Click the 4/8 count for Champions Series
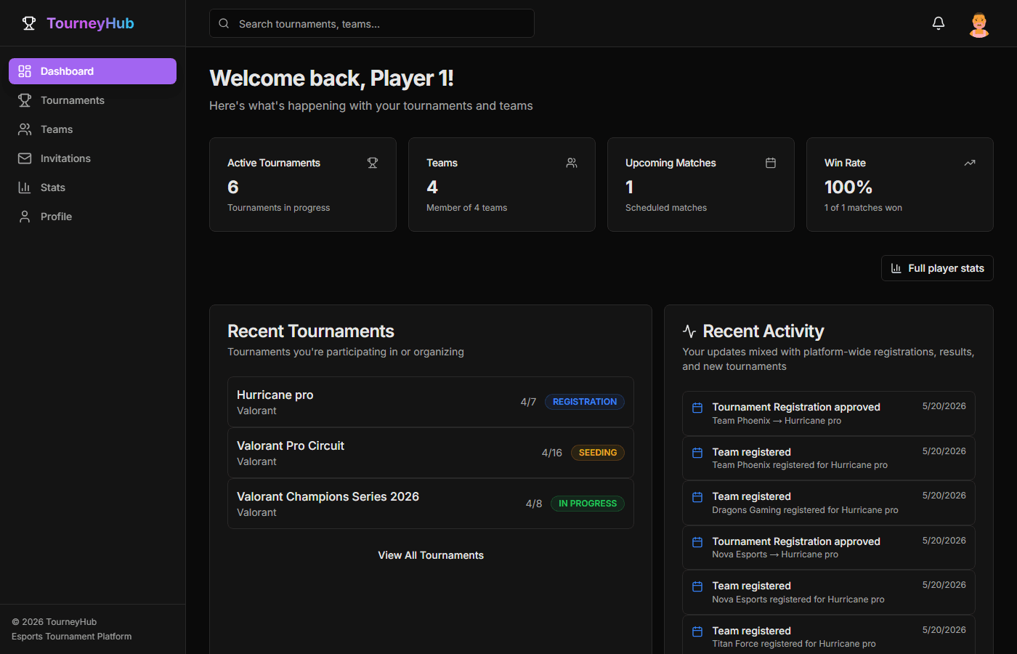This screenshot has height=654, width=1017. click(x=534, y=504)
